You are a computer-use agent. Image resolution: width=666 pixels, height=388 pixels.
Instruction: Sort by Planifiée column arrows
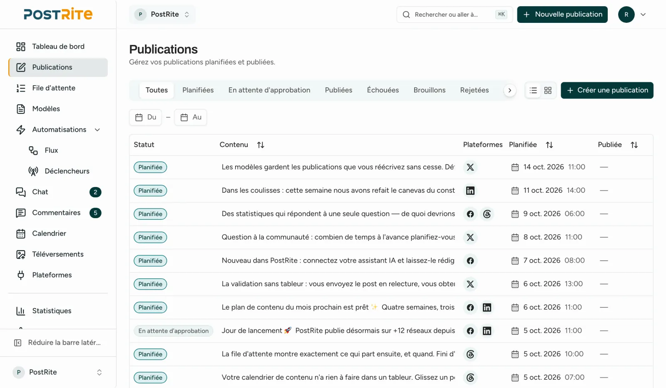[549, 145]
